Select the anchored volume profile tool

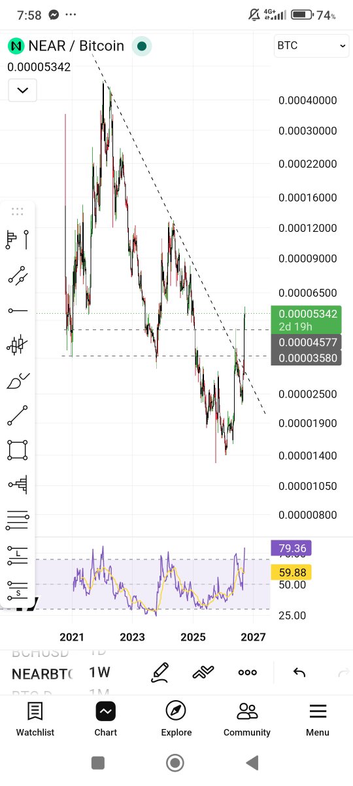(x=18, y=240)
